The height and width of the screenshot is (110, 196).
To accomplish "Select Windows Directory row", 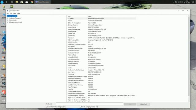I will pyautogui.click(x=101, y=61).
